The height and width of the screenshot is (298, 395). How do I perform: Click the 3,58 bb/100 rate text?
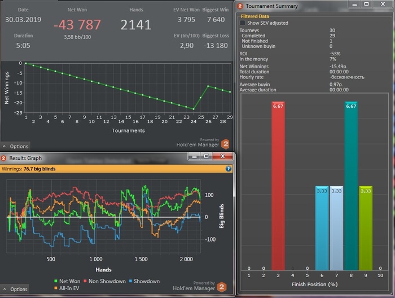point(77,37)
